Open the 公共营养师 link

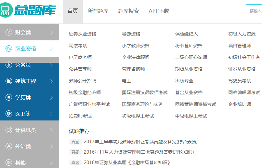(x=80, y=69)
